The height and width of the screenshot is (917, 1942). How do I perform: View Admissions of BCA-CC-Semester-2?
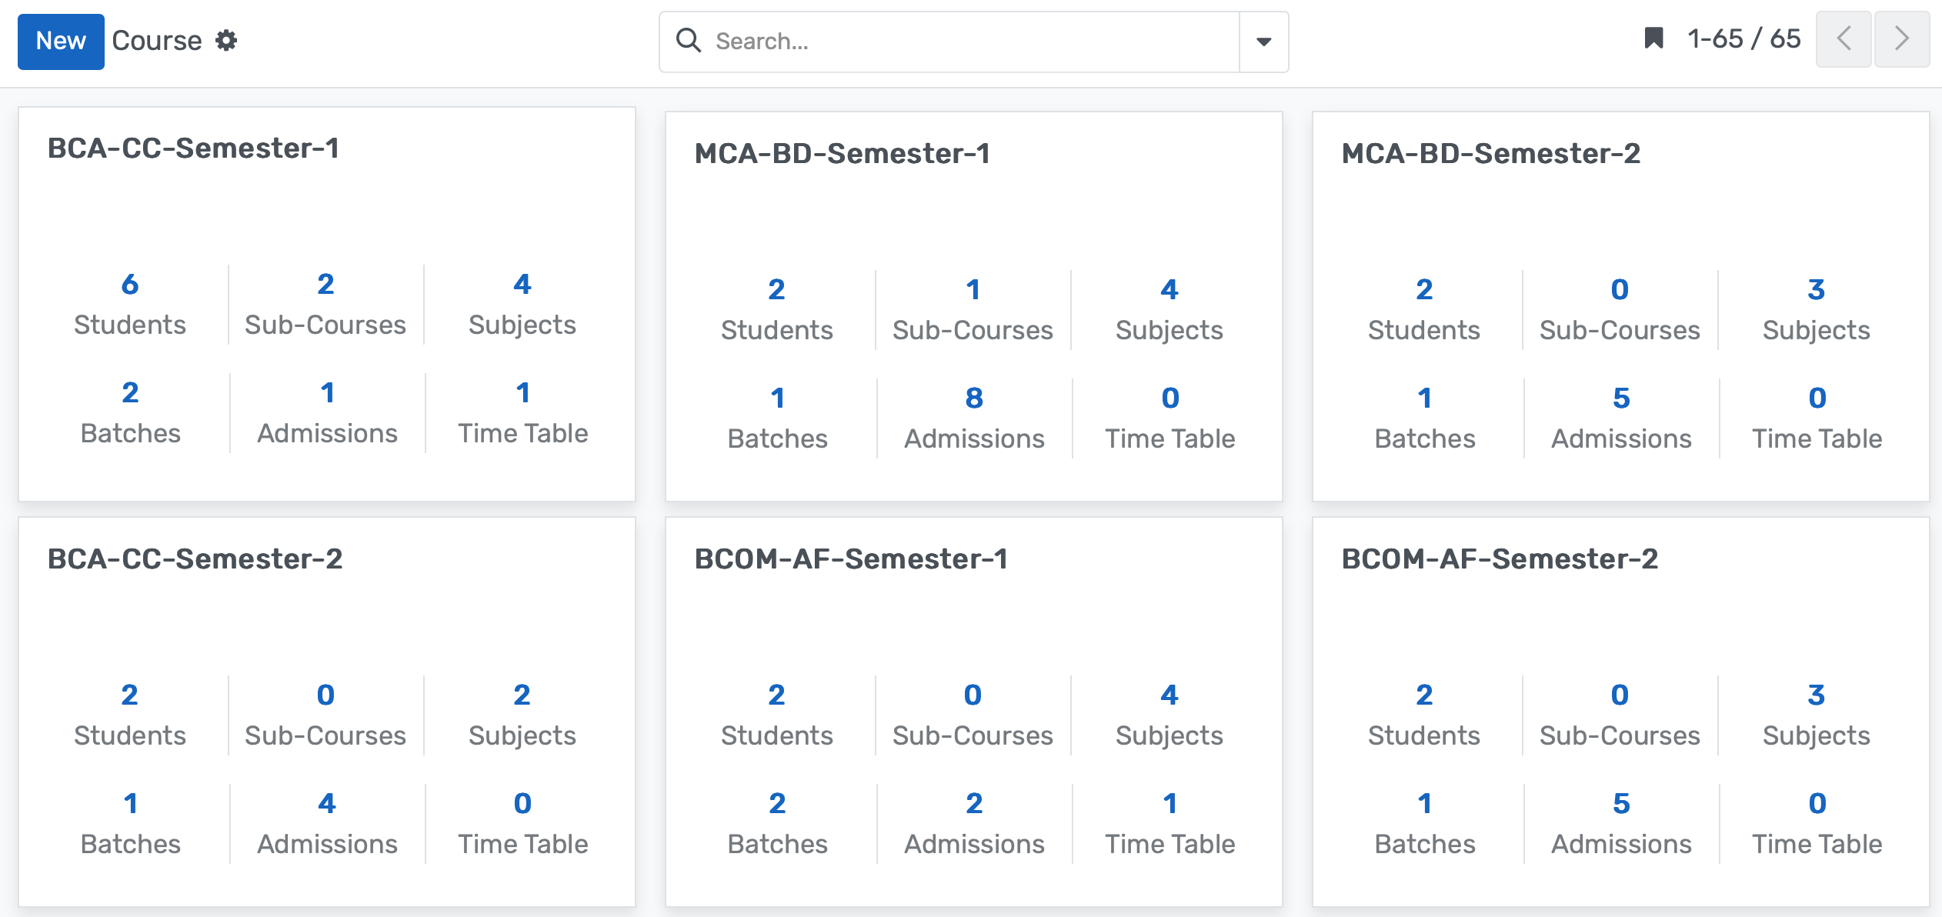[326, 822]
